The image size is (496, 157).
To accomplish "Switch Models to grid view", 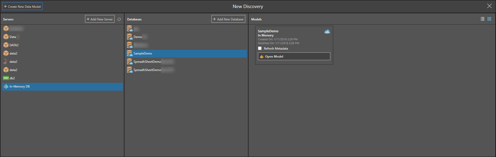I will point(489,19).
